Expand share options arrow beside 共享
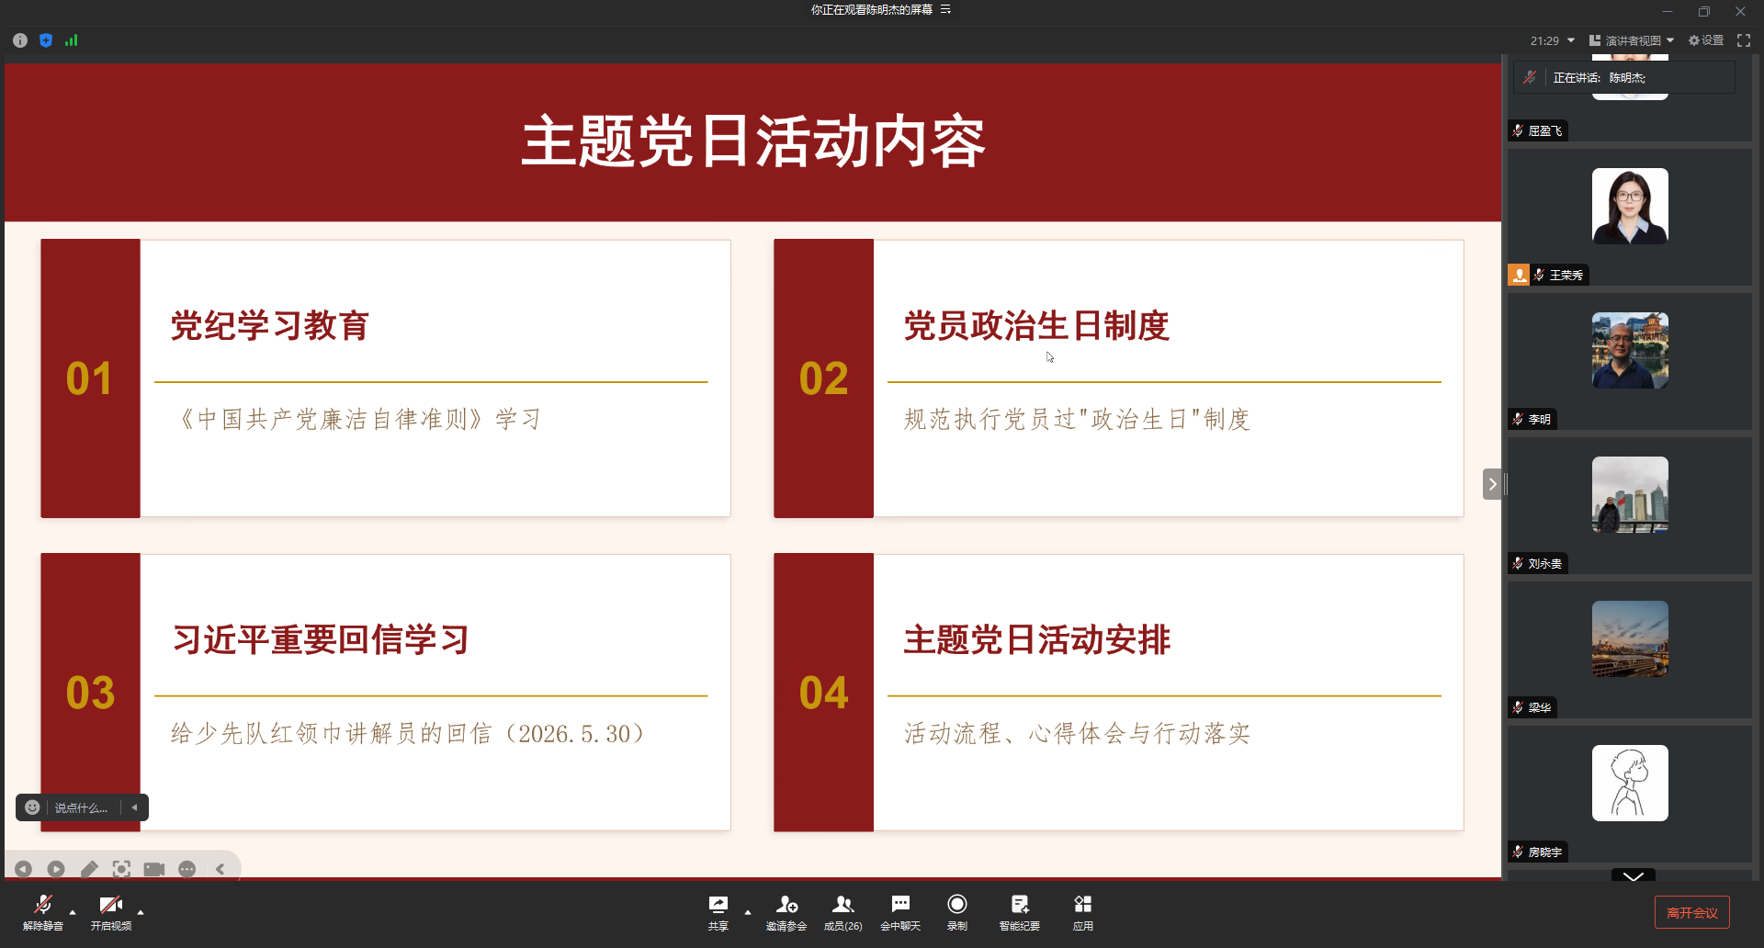 748,912
